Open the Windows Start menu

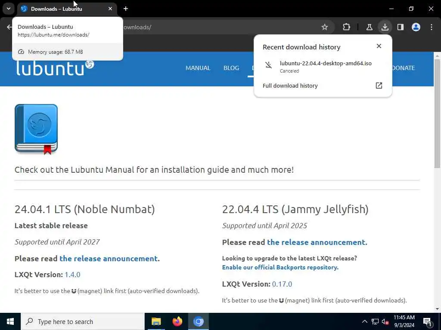coord(10,321)
